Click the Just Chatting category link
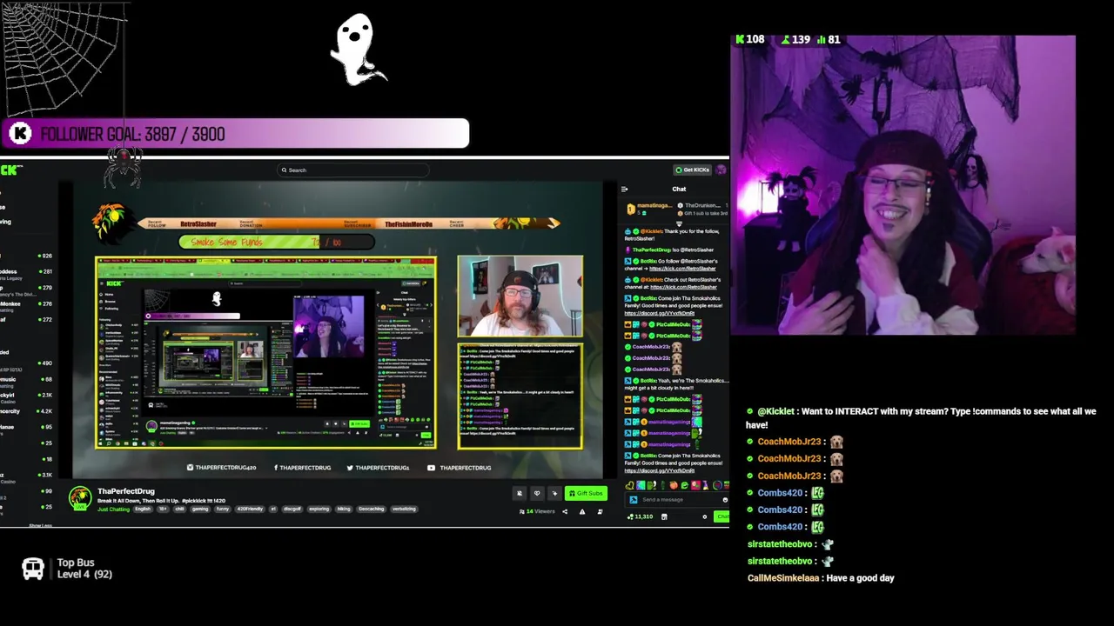Image resolution: width=1114 pixels, height=626 pixels. point(114,509)
